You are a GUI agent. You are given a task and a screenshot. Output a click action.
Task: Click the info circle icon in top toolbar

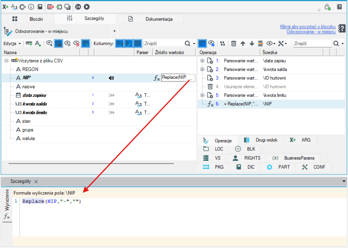(x=31, y=7)
